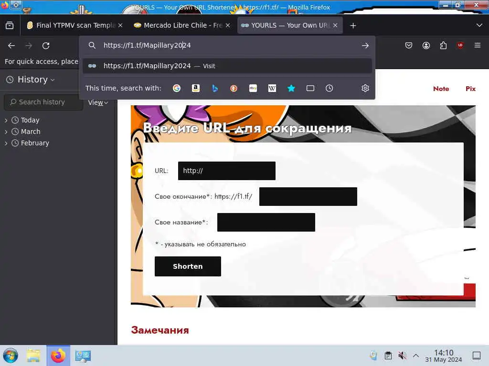Search this time with Google

pos(177,88)
